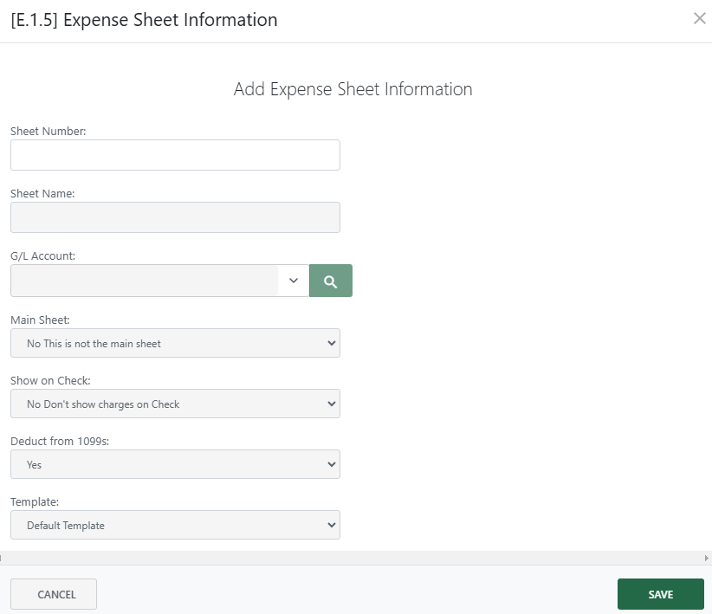Screen dimensions: 712x614
Task: Close the Expense Sheet Information dialog
Action: (x=700, y=17)
